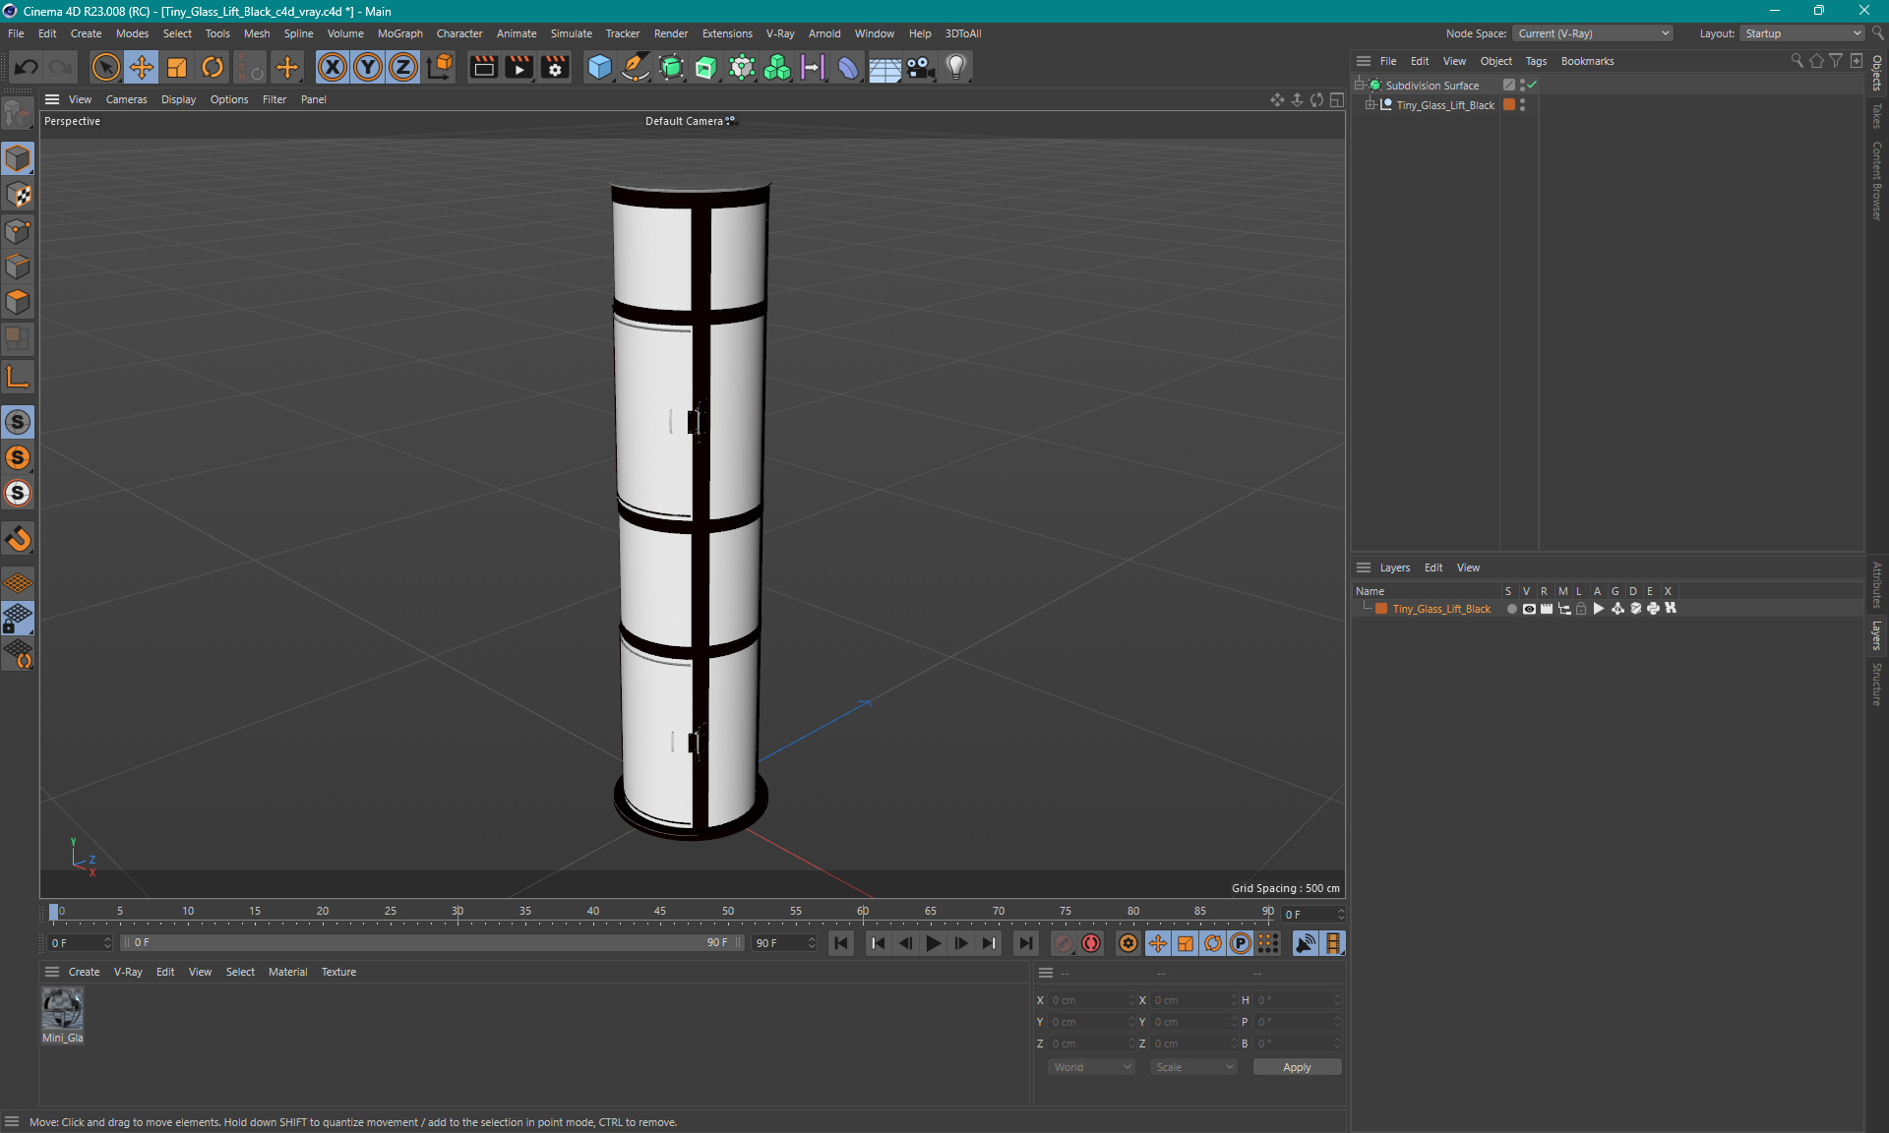The image size is (1889, 1133).
Task: Open Material manager Create menu
Action: [x=84, y=972]
